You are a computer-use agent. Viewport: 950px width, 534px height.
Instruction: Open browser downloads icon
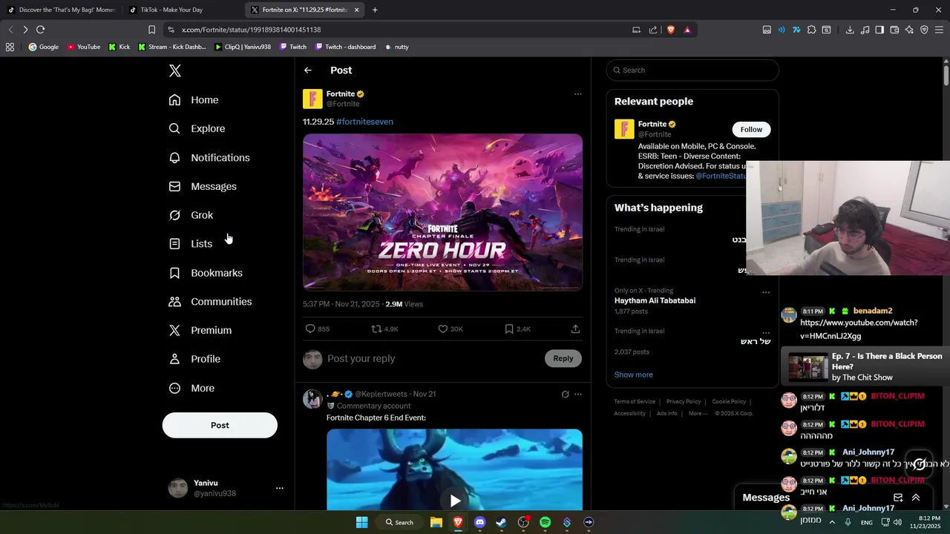(x=850, y=30)
